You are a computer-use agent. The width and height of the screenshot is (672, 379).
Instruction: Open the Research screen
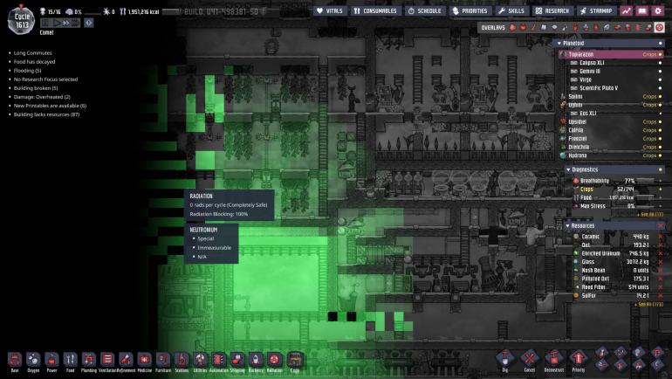pyautogui.click(x=552, y=10)
